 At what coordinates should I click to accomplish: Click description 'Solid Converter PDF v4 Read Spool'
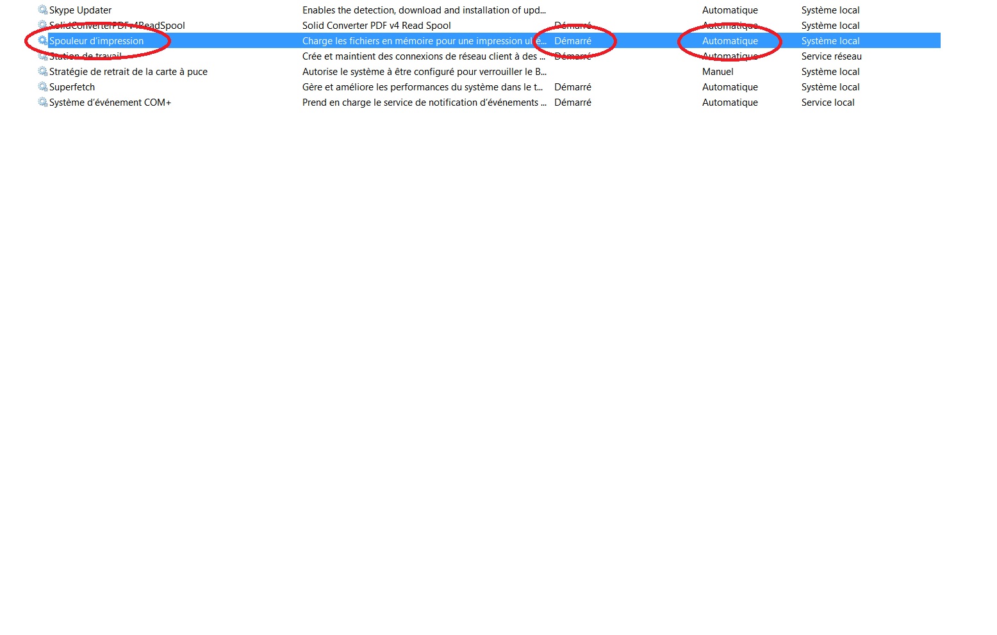tap(377, 26)
